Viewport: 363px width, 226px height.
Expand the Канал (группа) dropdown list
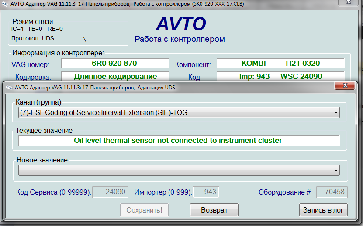(335, 113)
